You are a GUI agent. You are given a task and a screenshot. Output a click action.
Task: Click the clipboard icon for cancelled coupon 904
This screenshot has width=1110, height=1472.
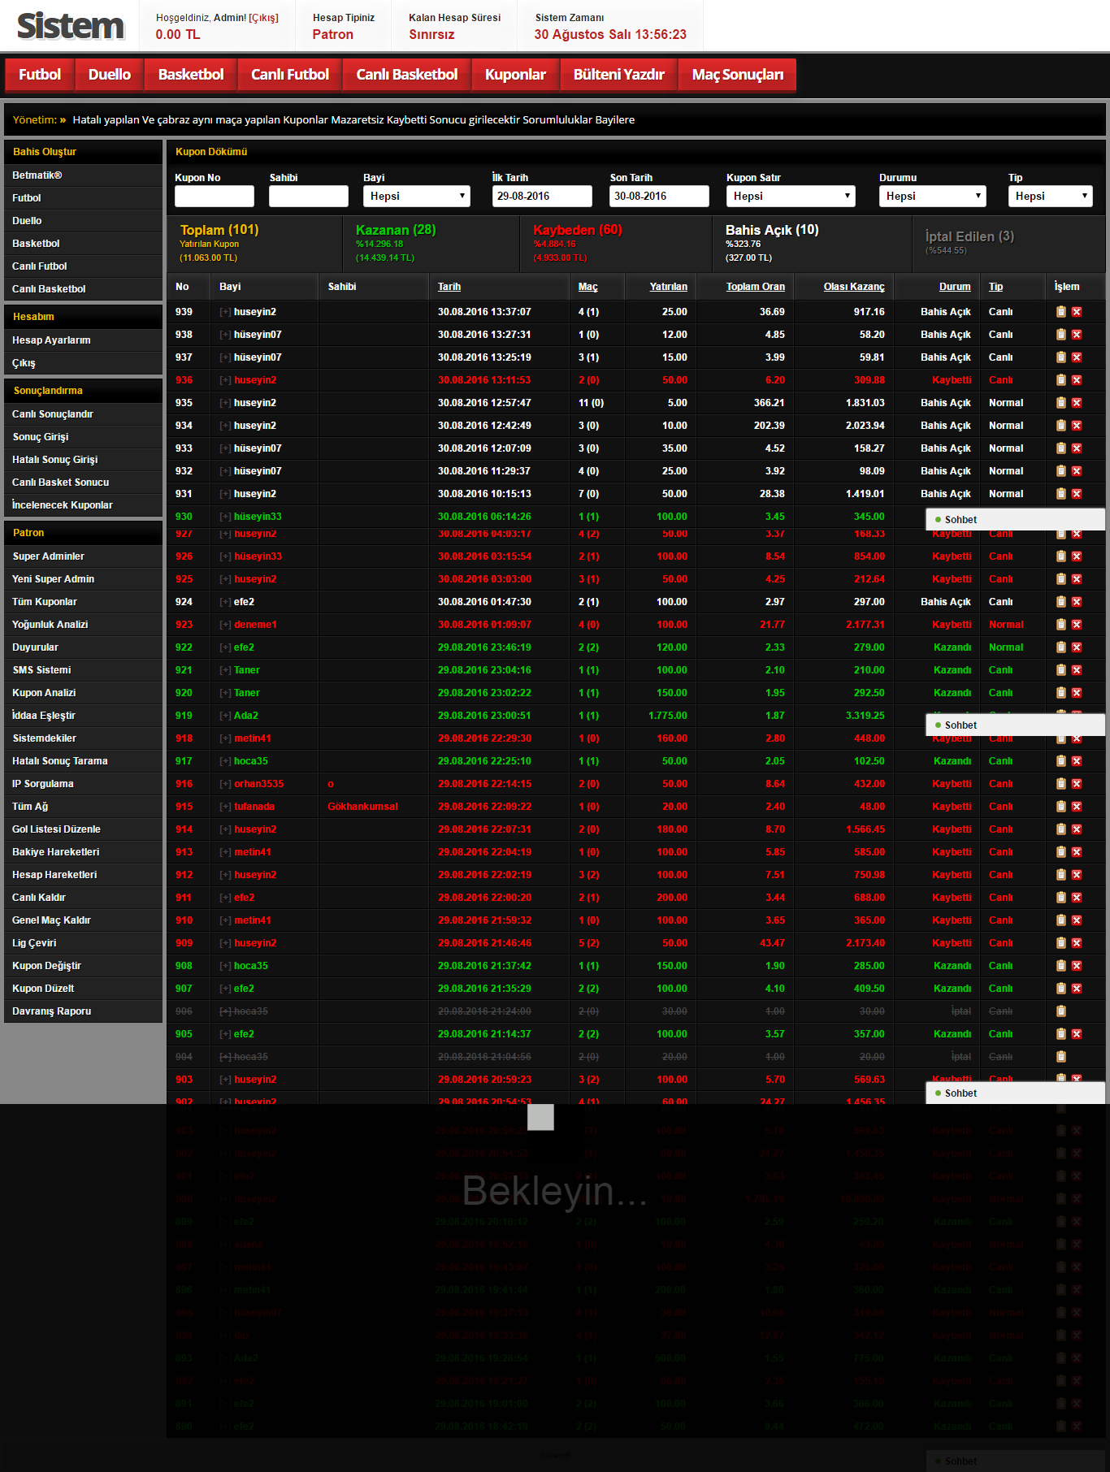coord(1060,1057)
